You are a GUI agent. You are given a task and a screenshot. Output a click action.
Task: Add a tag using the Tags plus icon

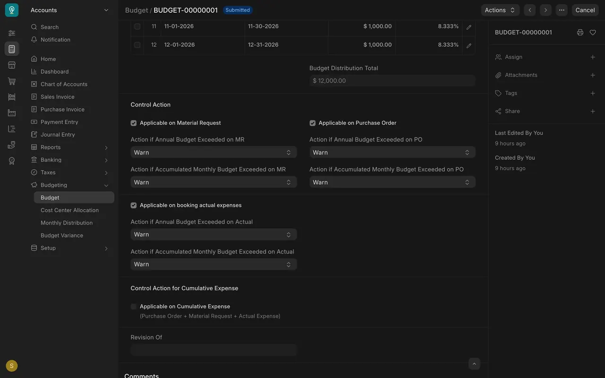593,93
